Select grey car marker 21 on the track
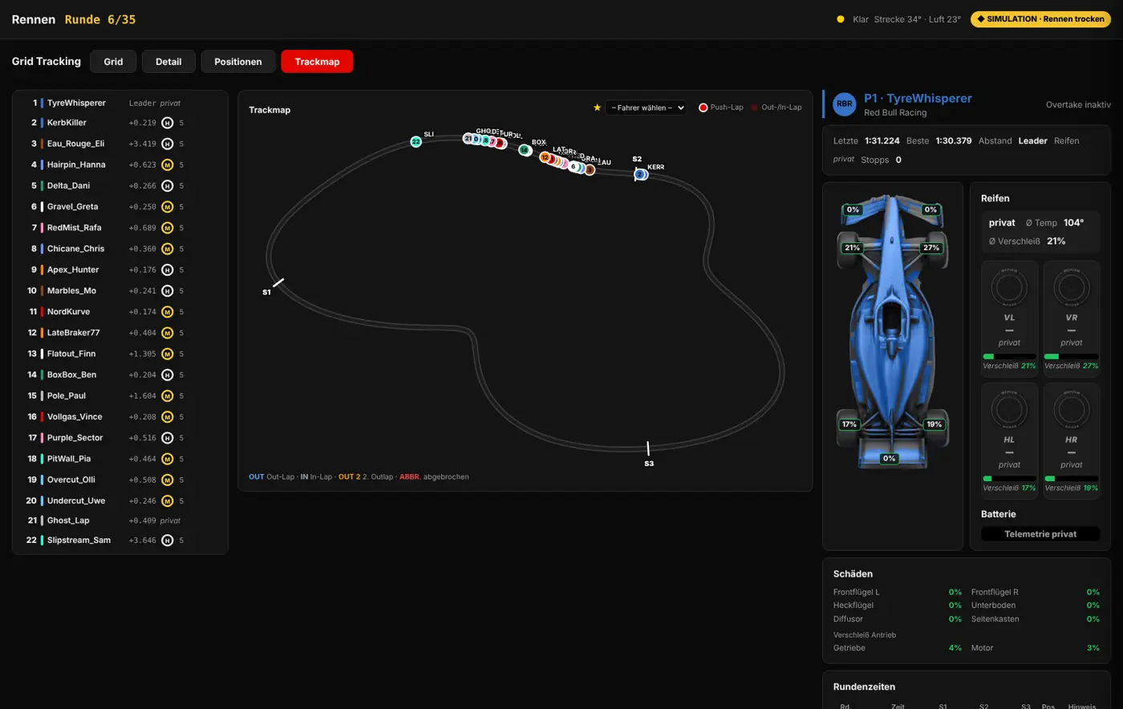This screenshot has height=709, width=1123. [468, 139]
